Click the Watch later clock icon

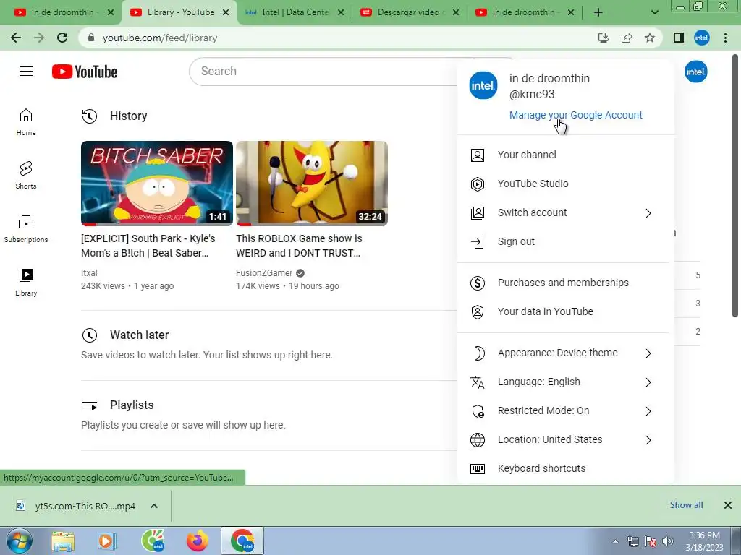(89, 335)
